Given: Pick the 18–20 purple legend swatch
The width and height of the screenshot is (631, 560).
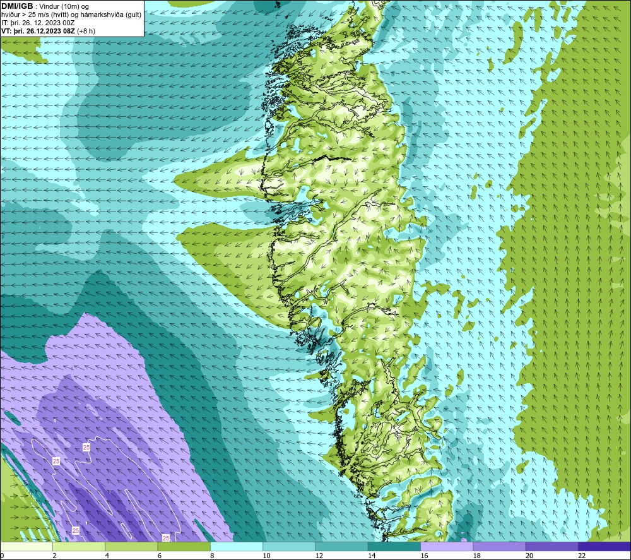Looking at the screenshot, I should [x=499, y=546].
